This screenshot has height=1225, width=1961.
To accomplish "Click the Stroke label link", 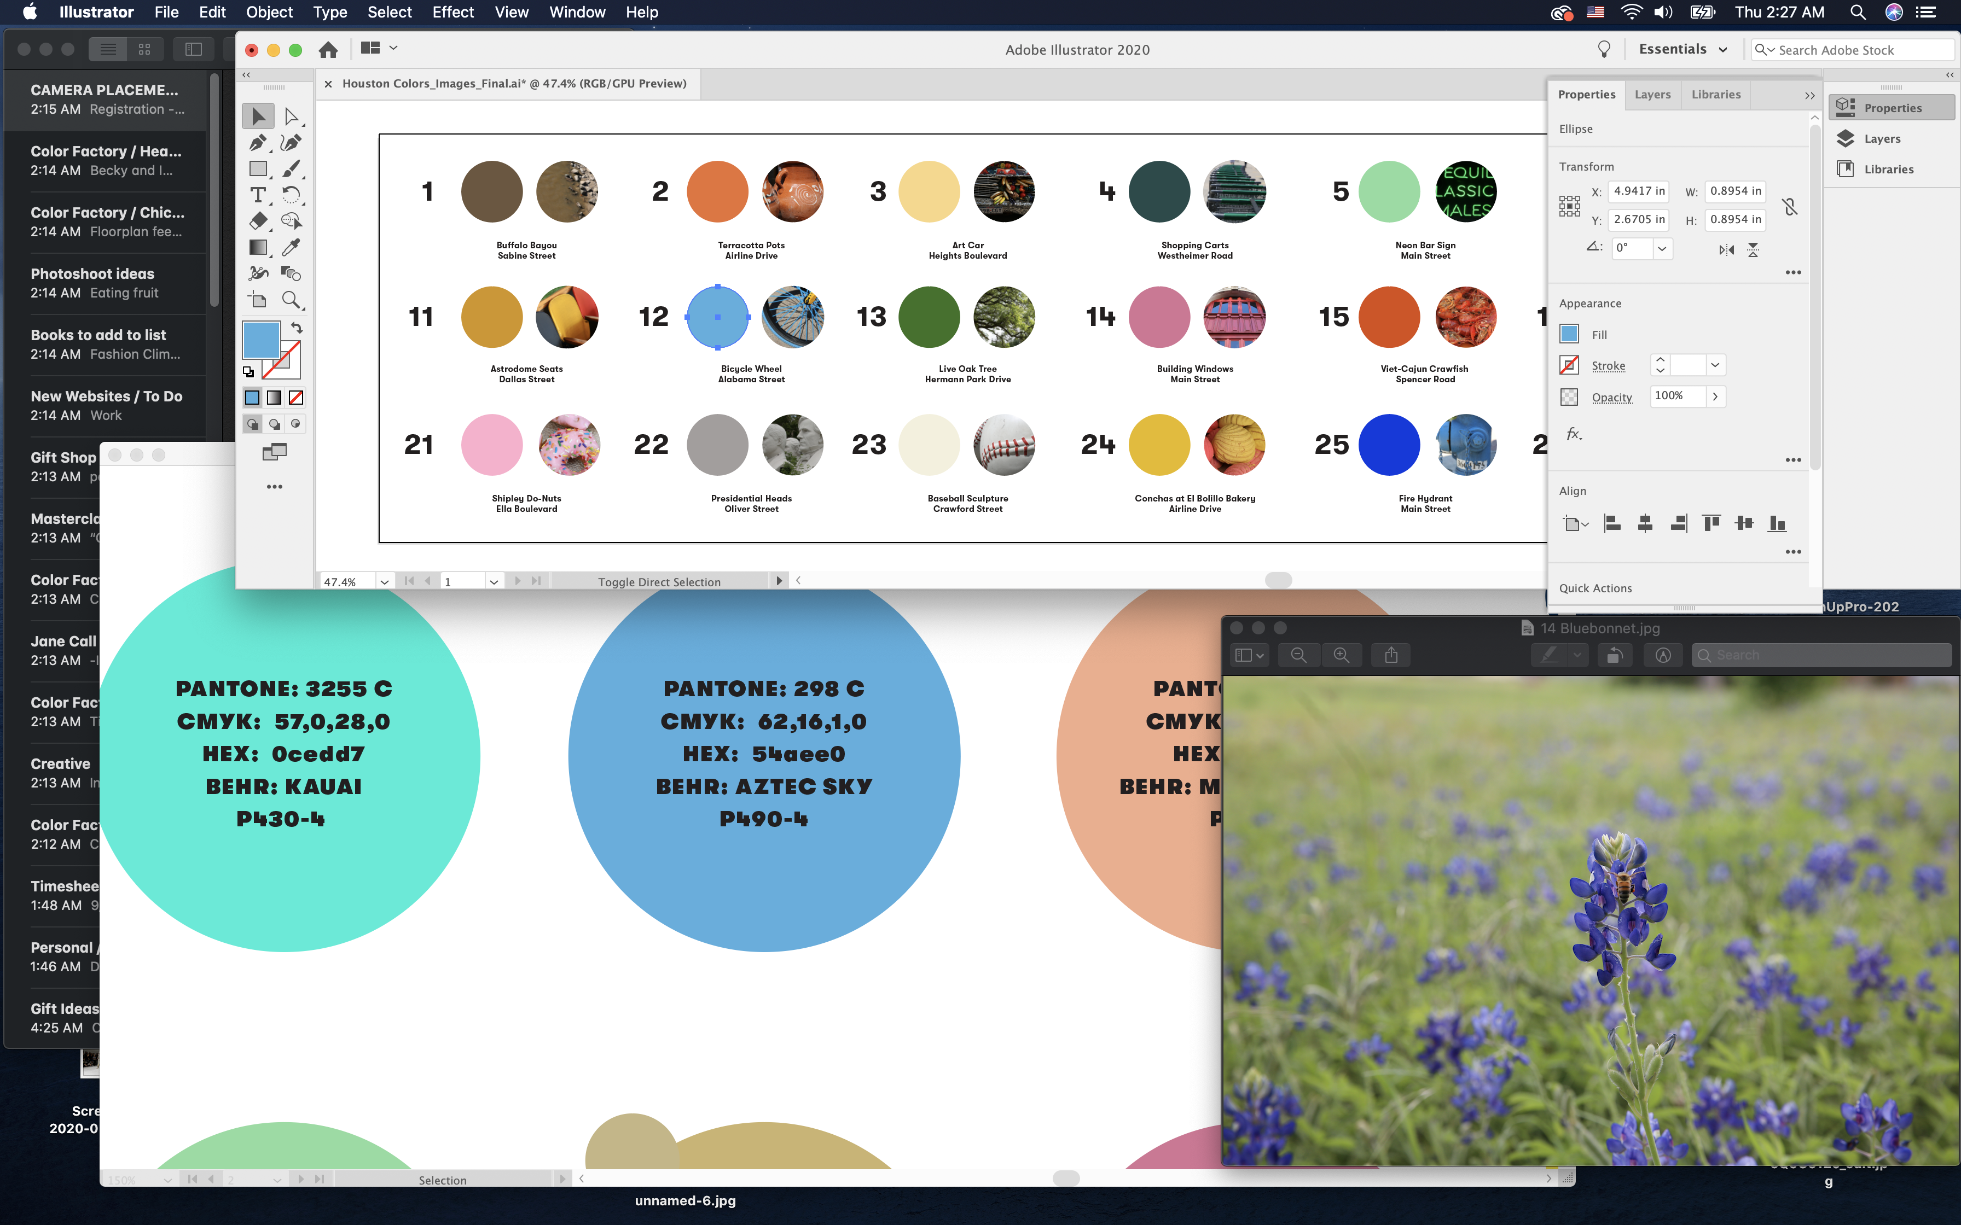I will [x=1608, y=365].
